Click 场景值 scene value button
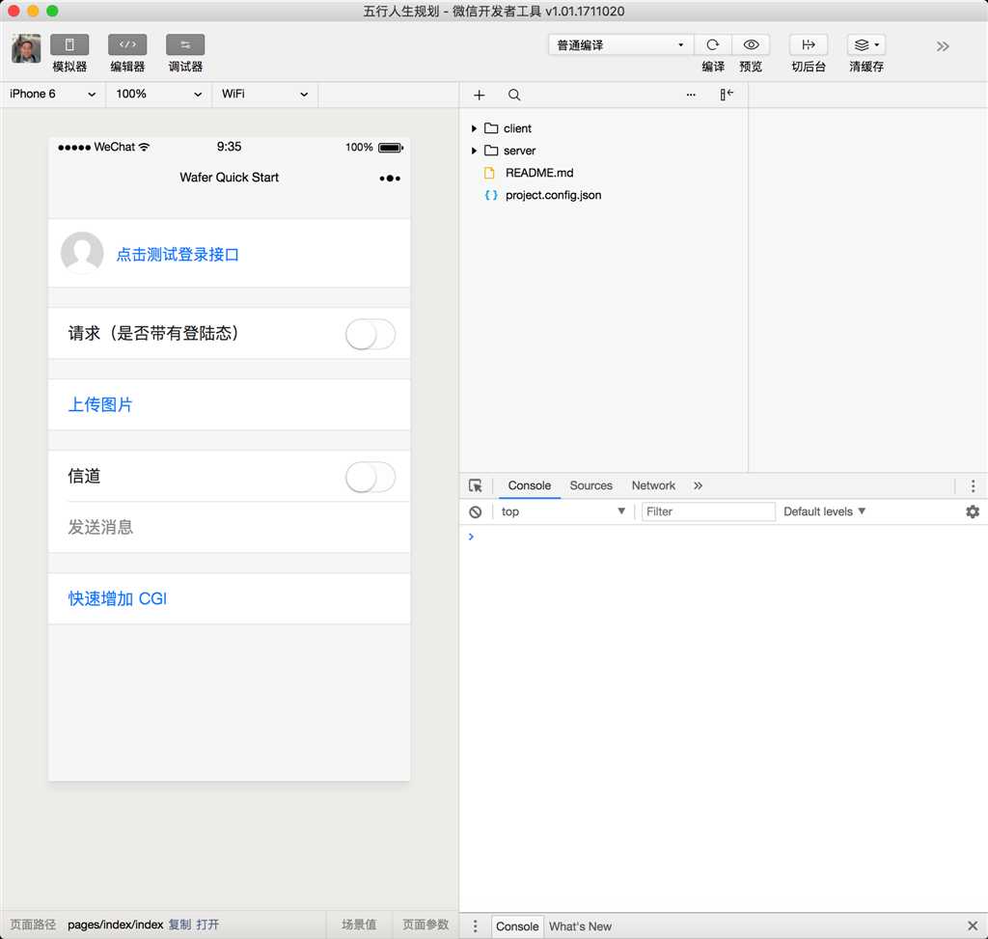988x939 pixels. pos(359,925)
